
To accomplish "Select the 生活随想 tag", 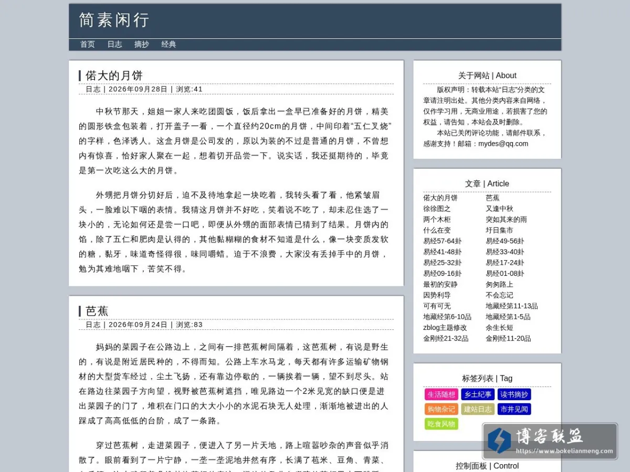I will coord(442,394).
